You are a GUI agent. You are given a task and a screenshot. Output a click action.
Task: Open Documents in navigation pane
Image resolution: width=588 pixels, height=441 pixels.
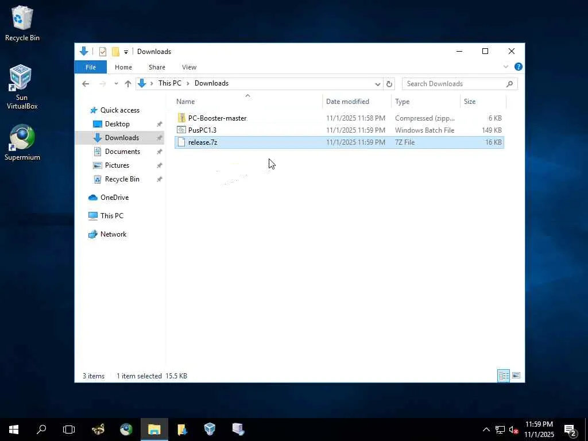(122, 152)
